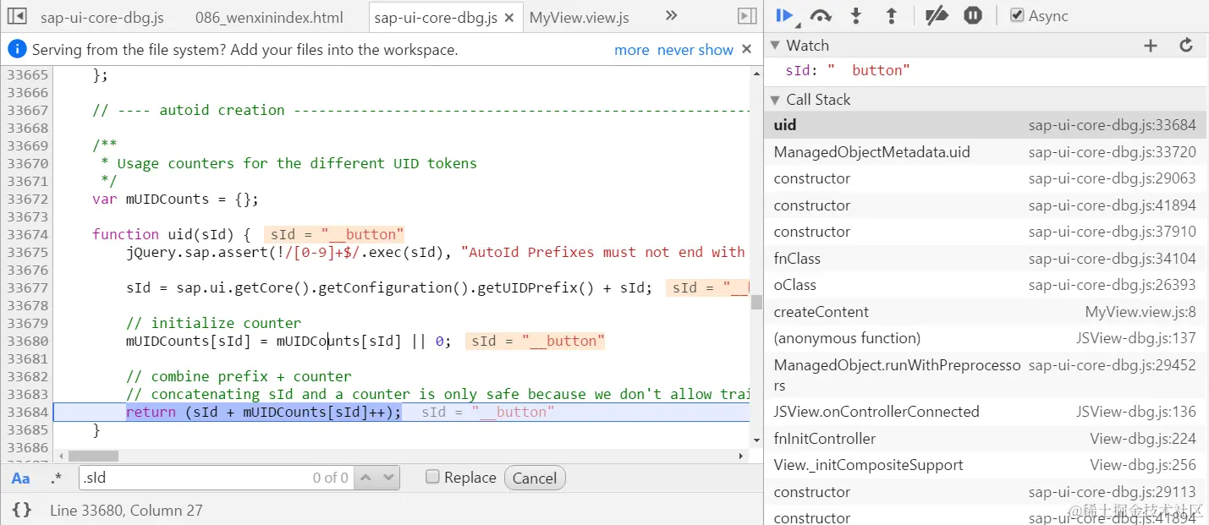Click line number 33674 gutter
This screenshot has width=1209, height=525.
(x=28, y=234)
